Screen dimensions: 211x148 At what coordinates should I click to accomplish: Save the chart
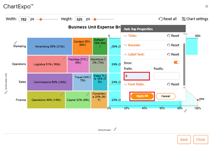pyautogui.click(x=184, y=139)
